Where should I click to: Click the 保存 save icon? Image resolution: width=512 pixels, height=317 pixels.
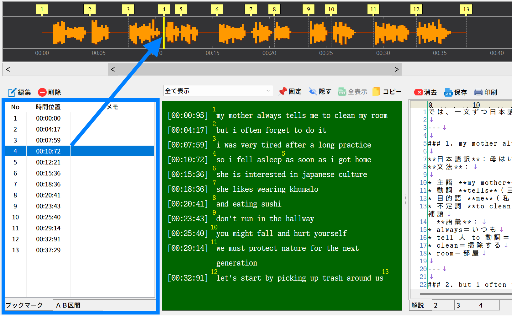(448, 92)
